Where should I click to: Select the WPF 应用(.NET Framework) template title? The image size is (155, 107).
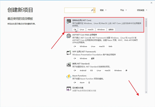(x=84, y=52)
